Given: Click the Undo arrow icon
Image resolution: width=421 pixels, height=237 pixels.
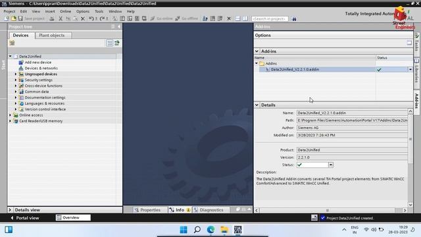Looking at the screenshot, I should click(x=91, y=18).
